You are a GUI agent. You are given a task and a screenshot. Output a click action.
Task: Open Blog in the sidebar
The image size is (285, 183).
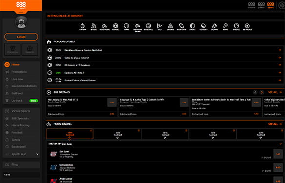[21, 164]
